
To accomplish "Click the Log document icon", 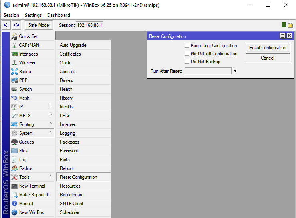I will click(14, 160).
